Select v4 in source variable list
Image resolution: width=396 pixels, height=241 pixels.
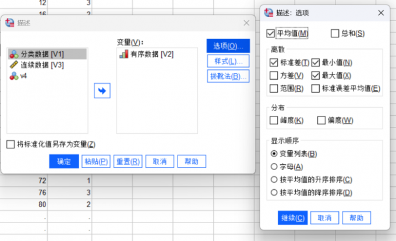point(48,76)
